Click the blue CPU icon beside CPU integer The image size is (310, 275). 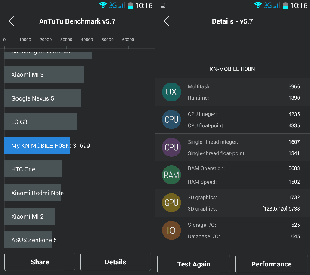tap(171, 119)
